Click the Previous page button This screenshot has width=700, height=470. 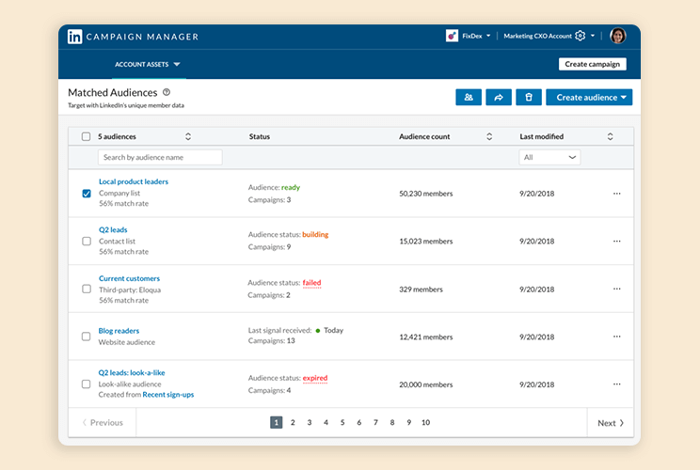[103, 423]
